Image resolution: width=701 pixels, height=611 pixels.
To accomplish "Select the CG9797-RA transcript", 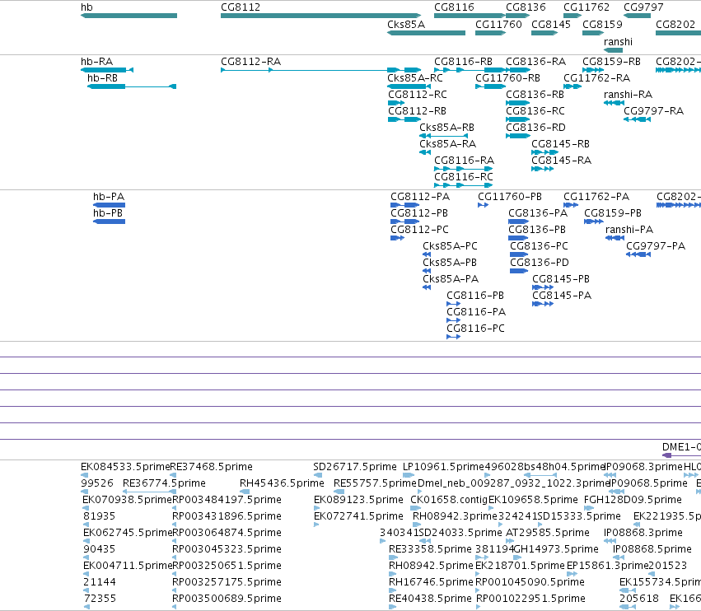I will (x=637, y=119).
